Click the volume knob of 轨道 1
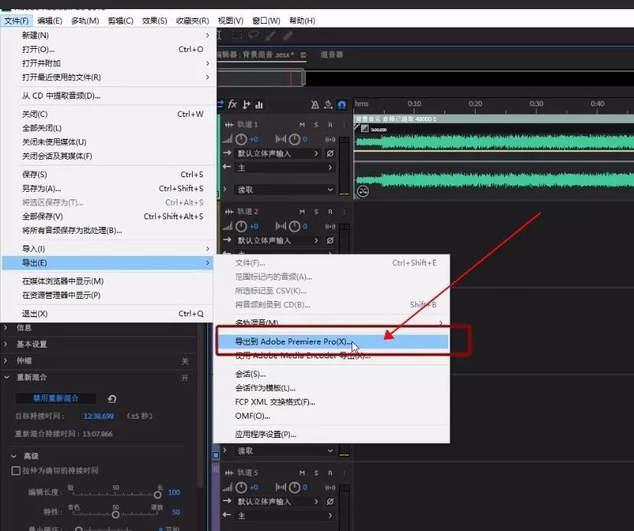This screenshot has width=634, height=531. click(x=242, y=139)
